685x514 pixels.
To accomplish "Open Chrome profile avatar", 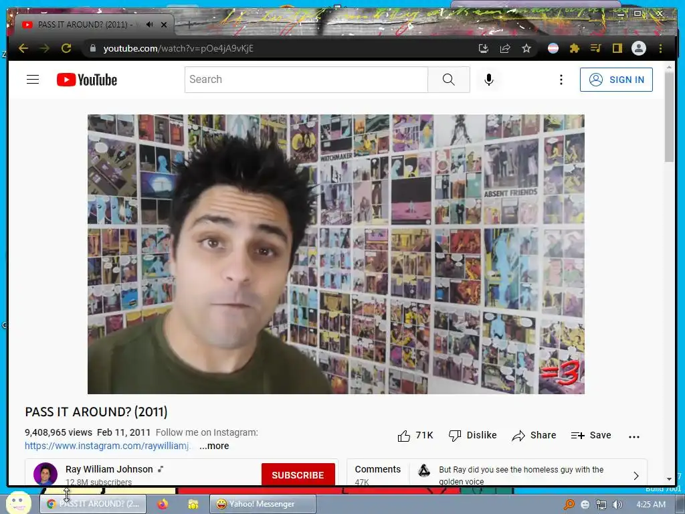I will (639, 48).
